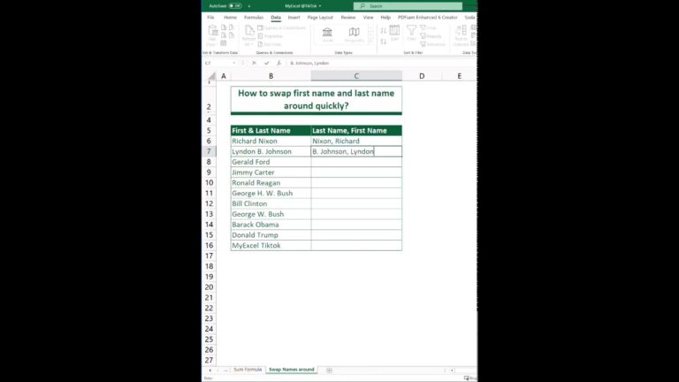Expand the Name Box dropdown arrow
Screen dimensions: 679x382
click(x=233, y=64)
